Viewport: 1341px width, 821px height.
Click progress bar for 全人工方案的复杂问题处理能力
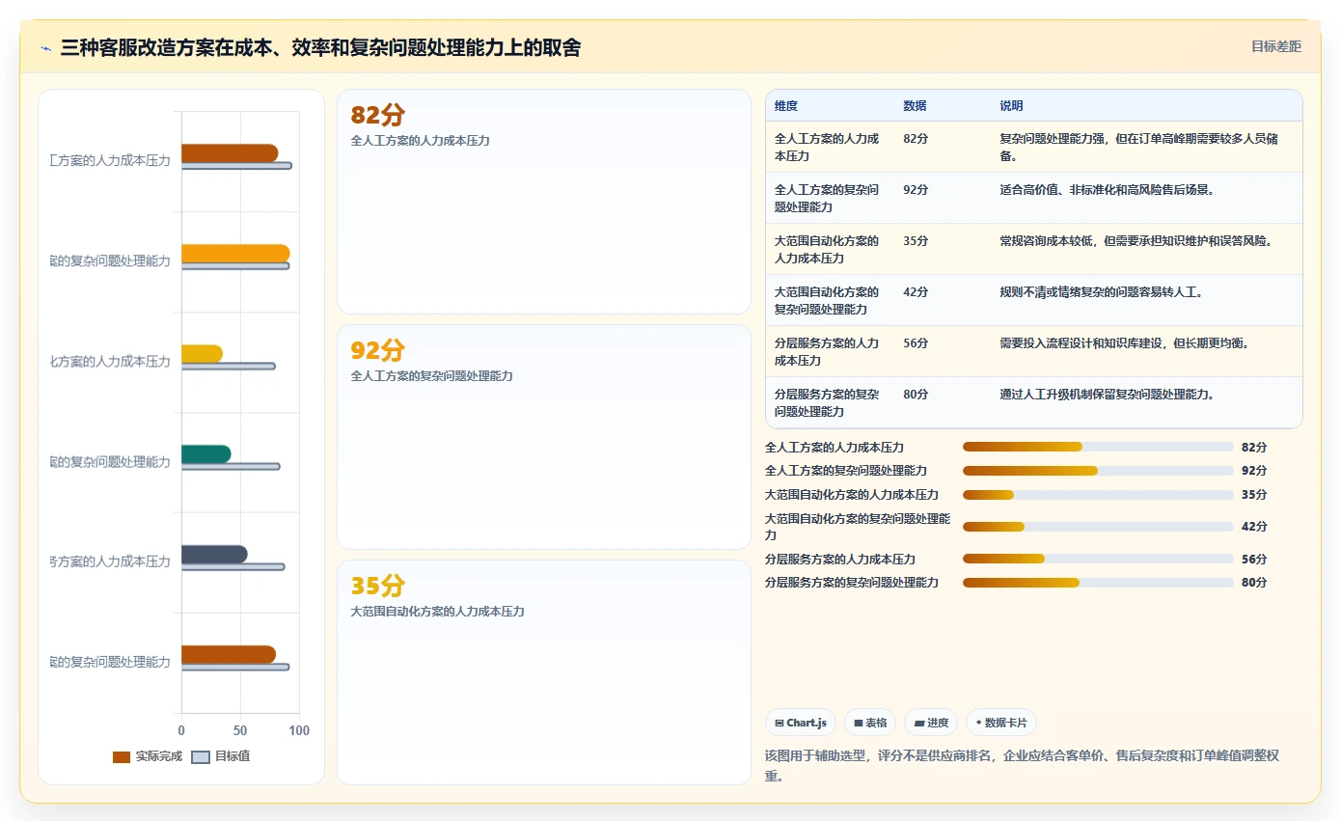pyautogui.click(x=1098, y=471)
